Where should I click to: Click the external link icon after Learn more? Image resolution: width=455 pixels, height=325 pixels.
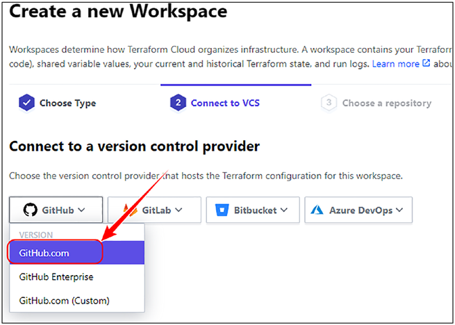click(x=426, y=62)
